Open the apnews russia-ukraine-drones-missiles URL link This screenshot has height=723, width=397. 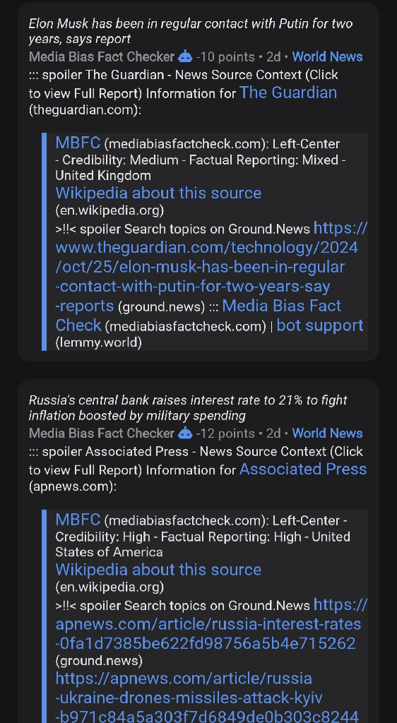point(206,697)
